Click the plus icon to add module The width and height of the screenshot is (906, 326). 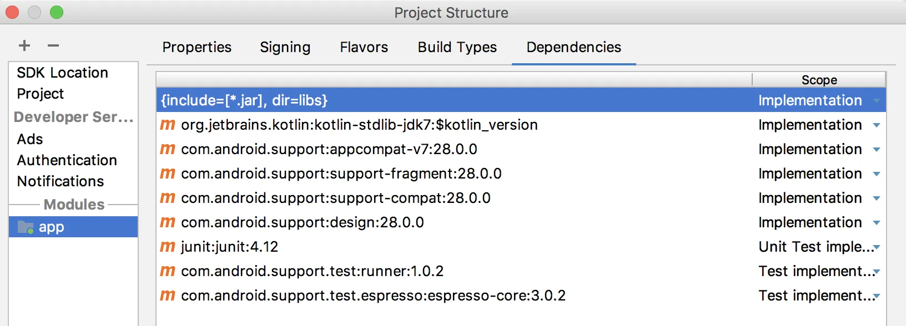(24, 45)
